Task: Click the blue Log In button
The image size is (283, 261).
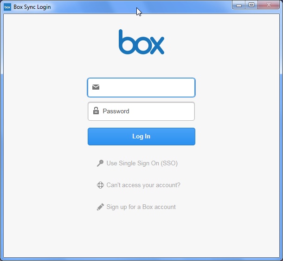Action: point(141,137)
